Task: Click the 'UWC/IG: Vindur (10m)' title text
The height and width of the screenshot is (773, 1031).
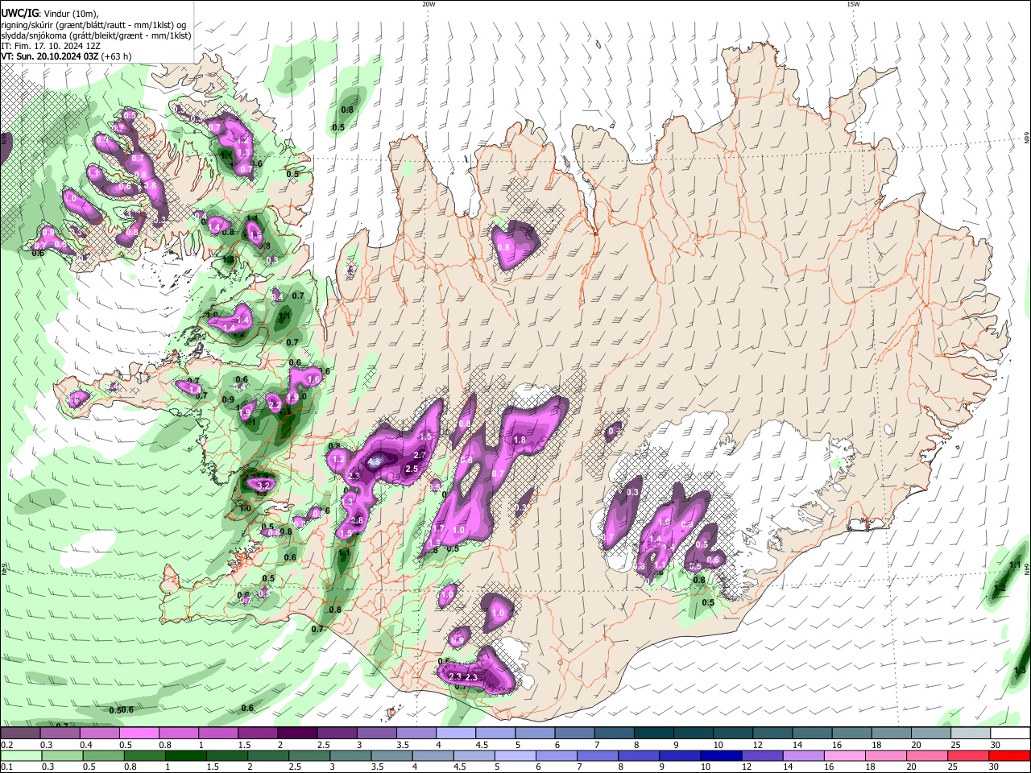Action: point(49,14)
